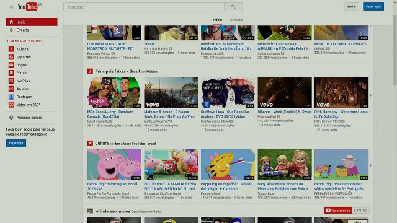
Task: Click the Brinquedos KidsToys Brasil channel name
Action: click(163, 193)
